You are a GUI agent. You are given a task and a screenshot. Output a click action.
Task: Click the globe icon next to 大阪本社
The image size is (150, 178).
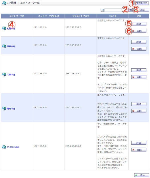(4, 74)
